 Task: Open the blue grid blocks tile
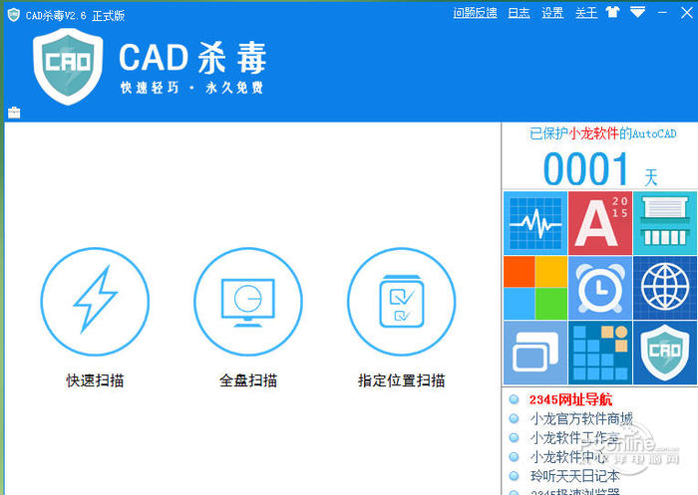600,353
